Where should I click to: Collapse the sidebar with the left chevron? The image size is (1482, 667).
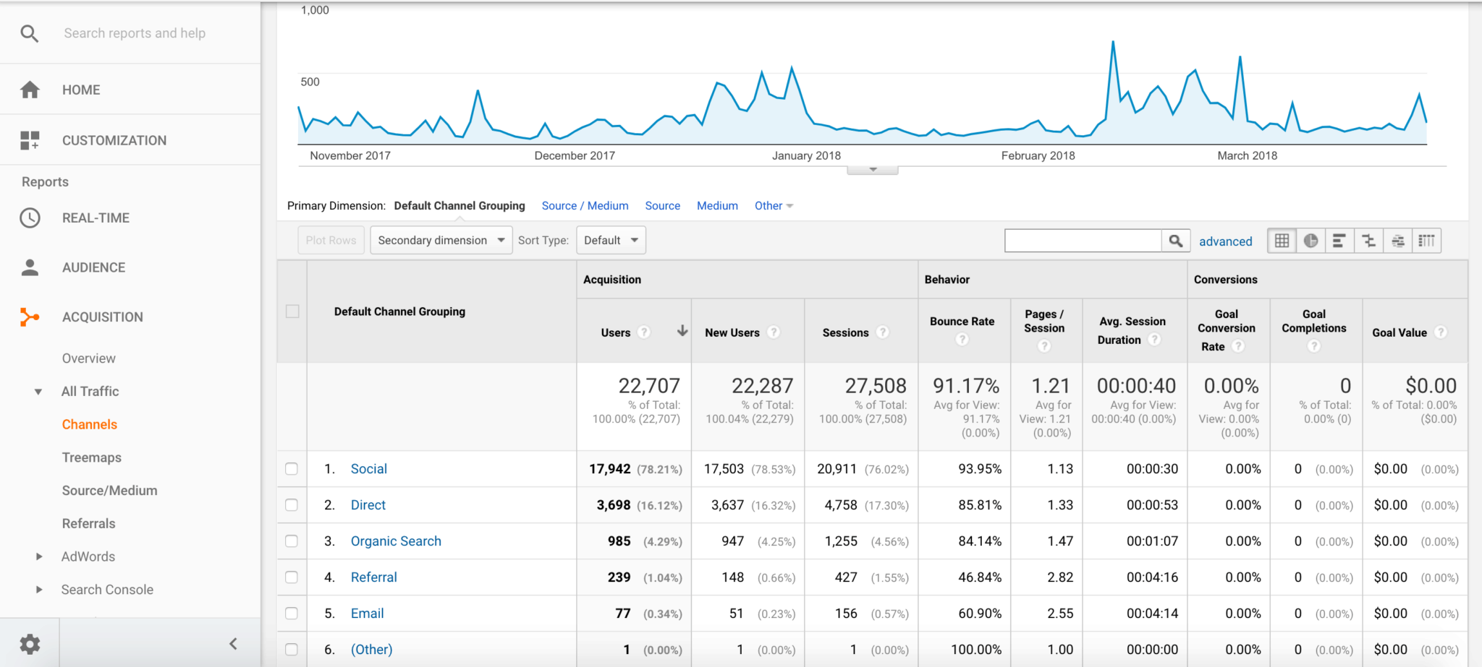[233, 644]
